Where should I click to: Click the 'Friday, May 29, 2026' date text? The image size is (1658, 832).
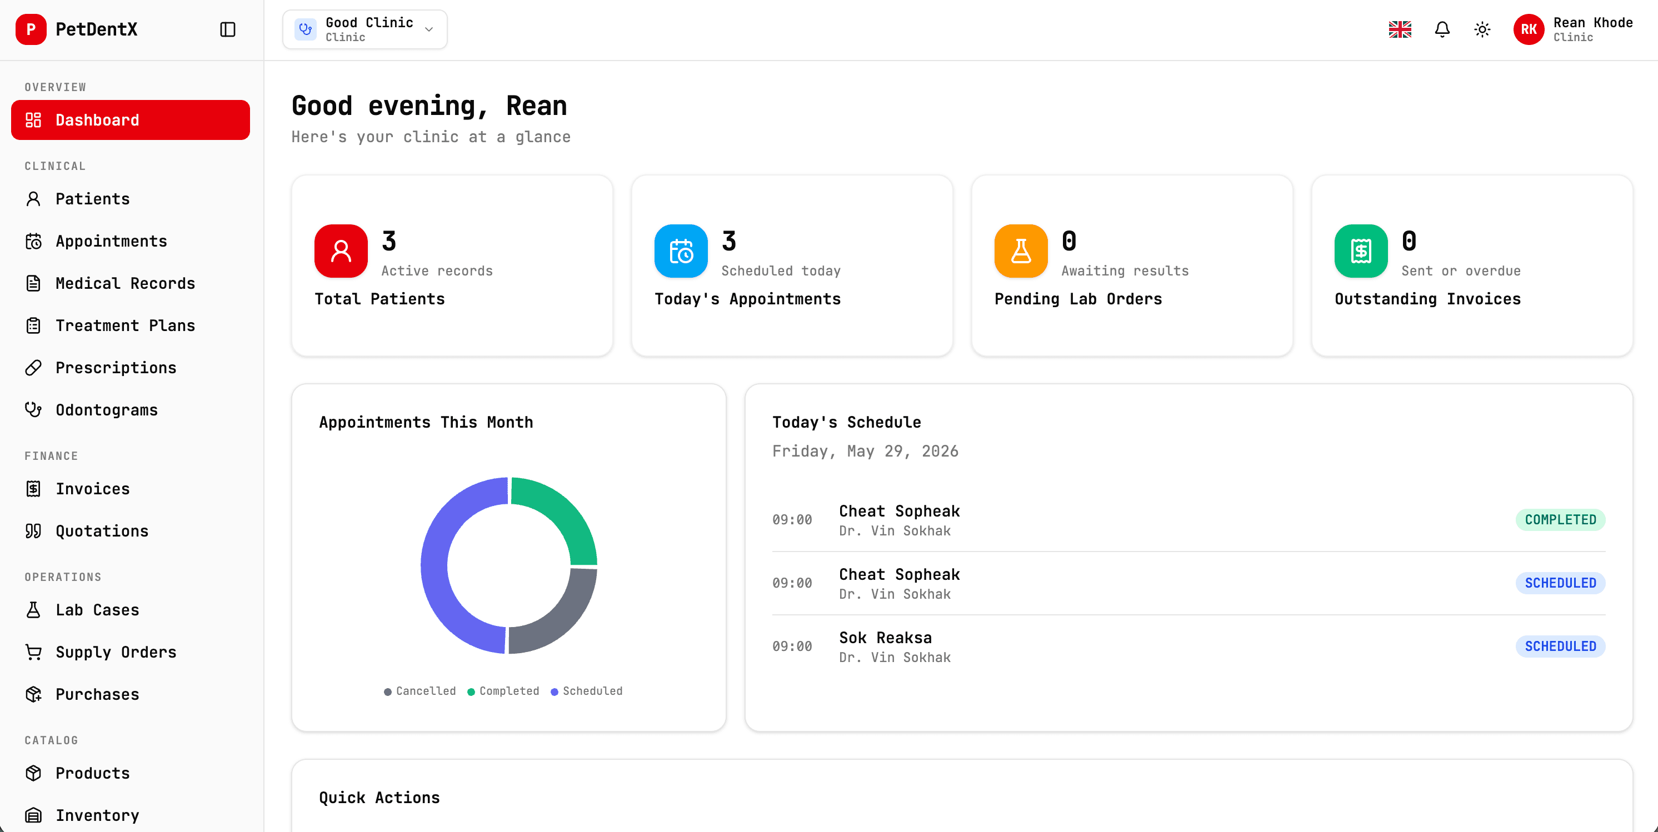(865, 451)
